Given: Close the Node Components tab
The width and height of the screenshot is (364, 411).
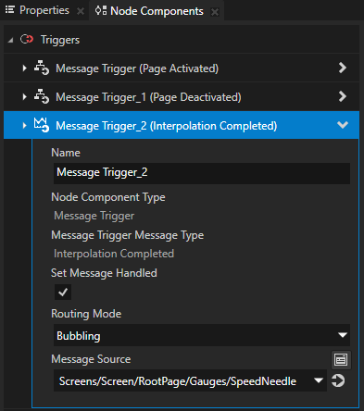Looking at the screenshot, I should click(x=215, y=12).
